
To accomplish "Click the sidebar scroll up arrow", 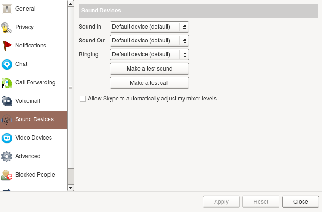I will click(70, 4).
